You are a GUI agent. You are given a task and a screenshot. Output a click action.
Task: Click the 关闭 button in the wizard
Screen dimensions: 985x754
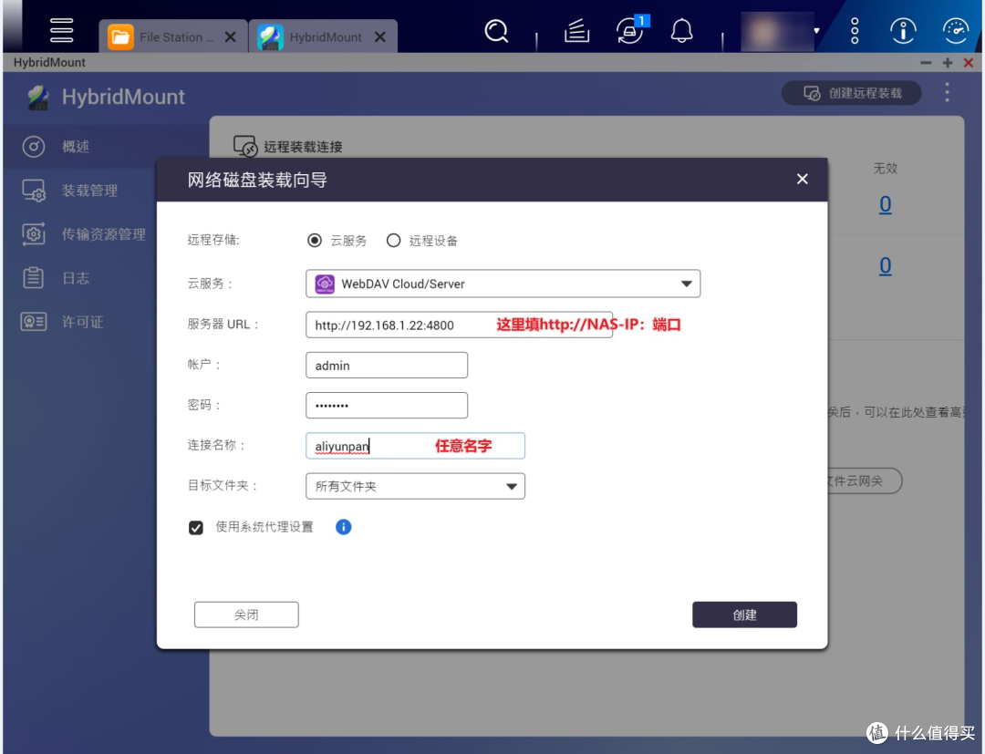(245, 614)
